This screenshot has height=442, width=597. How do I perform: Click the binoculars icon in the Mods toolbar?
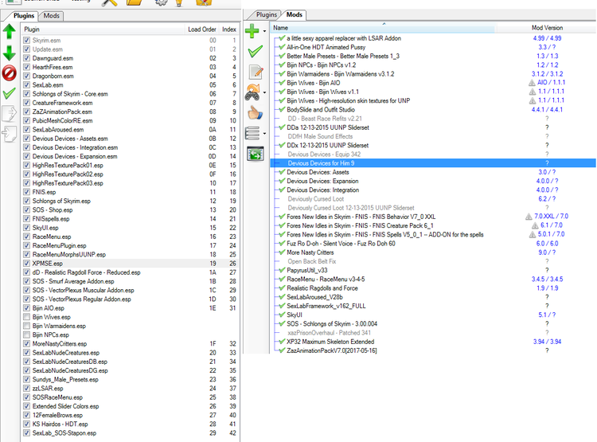pyautogui.click(x=253, y=92)
